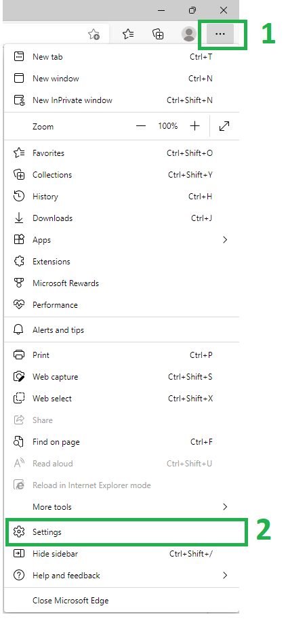Click the Performance heartbeat icon
The image size is (288, 621).
click(19, 304)
